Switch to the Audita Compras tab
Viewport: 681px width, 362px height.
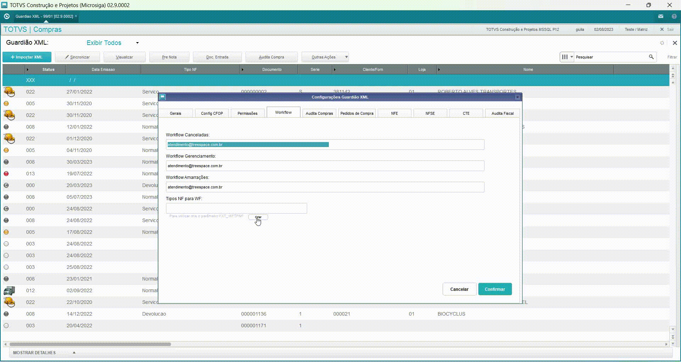pos(319,113)
